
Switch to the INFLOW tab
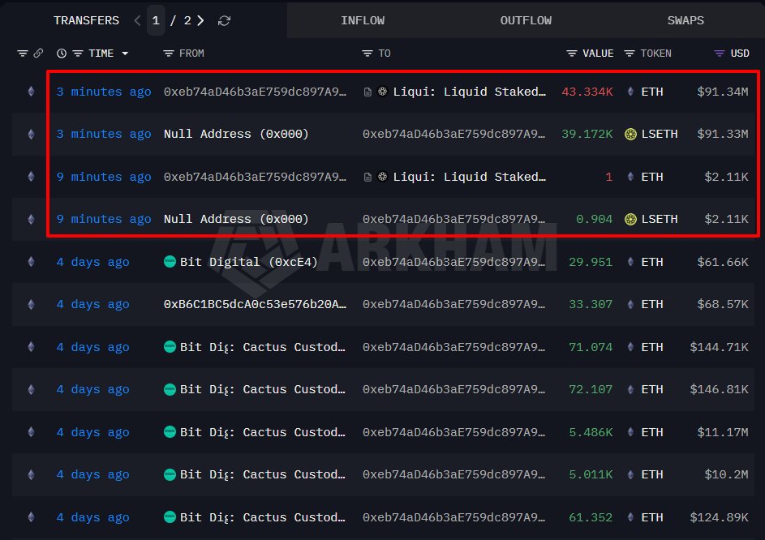click(363, 20)
